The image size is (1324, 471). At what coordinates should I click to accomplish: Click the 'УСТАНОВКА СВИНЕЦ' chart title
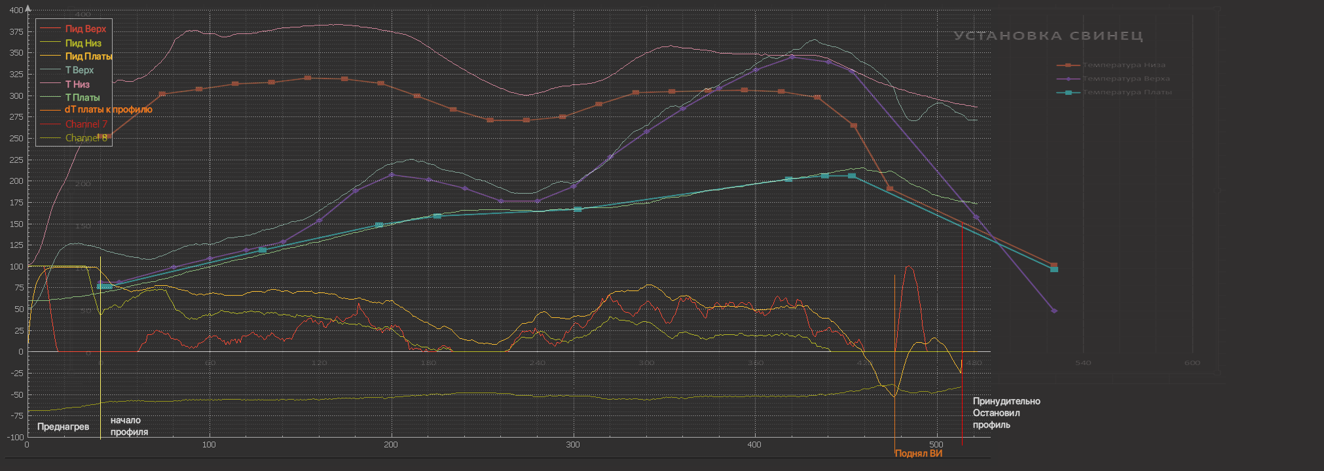click(1048, 36)
